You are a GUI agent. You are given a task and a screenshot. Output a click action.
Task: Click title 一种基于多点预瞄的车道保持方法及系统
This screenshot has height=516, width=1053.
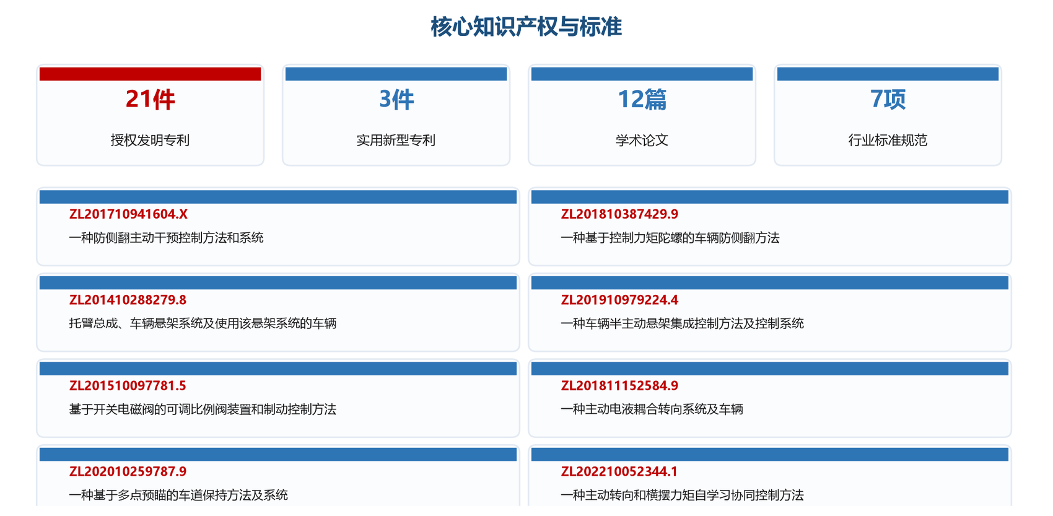pos(178,495)
